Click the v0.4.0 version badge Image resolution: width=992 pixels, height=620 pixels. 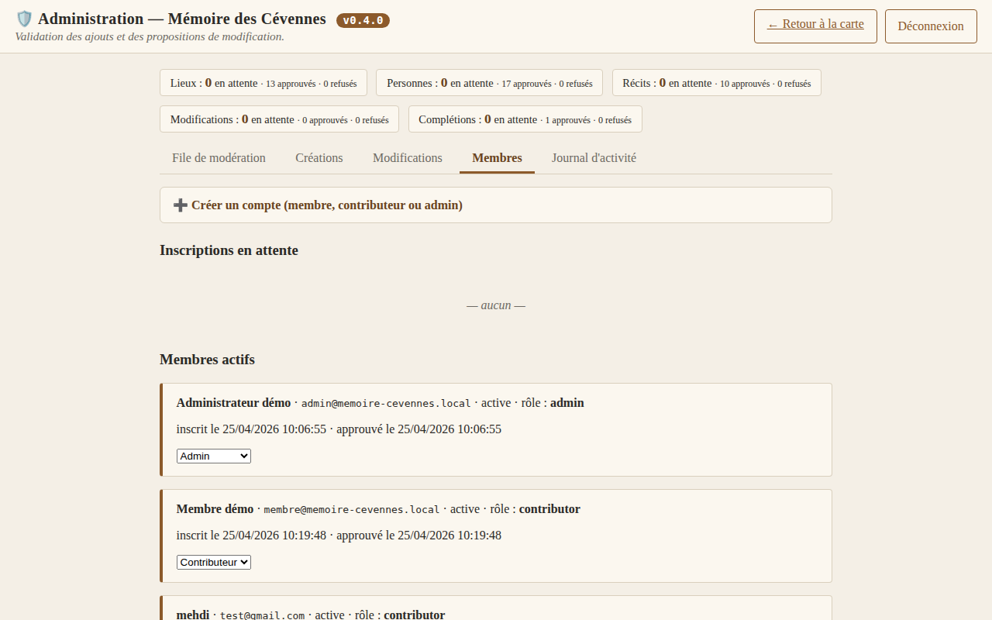pyautogui.click(x=364, y=20)
